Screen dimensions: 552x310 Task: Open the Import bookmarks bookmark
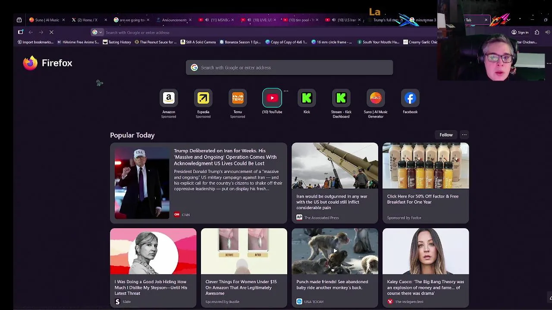coord(35,42)
